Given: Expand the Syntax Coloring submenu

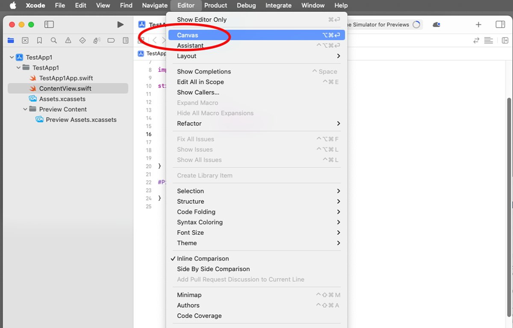Looking at the screenshot, I should pyautogui.click(x=256, y=222).
